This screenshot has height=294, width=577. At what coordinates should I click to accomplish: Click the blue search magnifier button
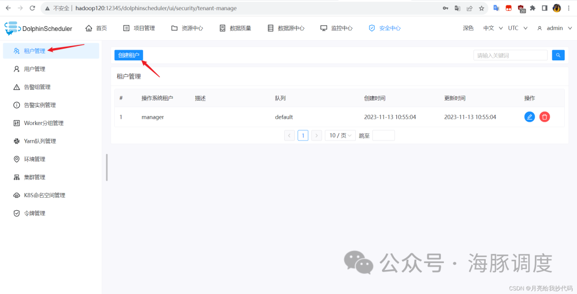(558, 55)
